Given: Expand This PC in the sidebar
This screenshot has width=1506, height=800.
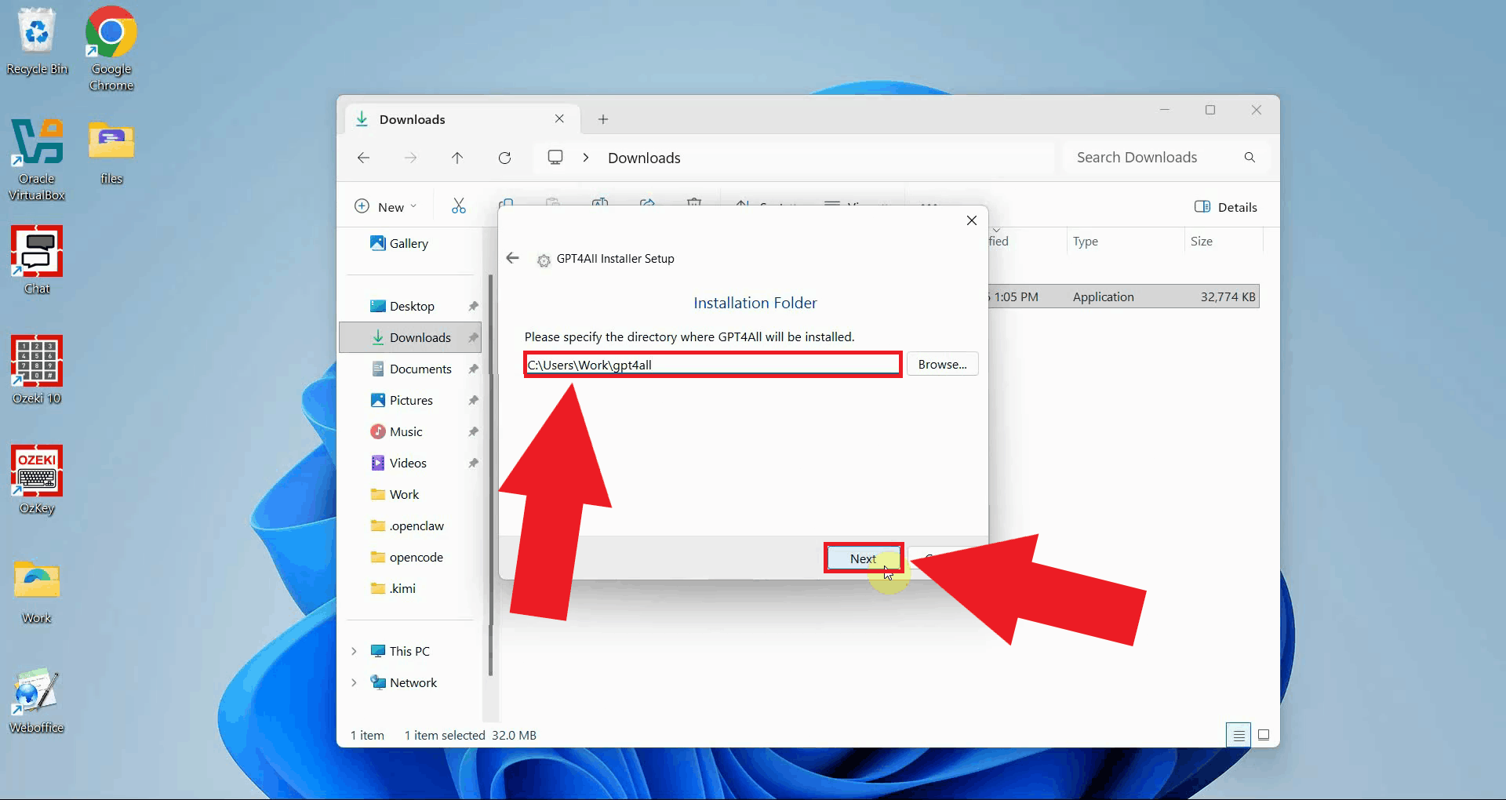Looking at the screenshot, I should point(354,650).
